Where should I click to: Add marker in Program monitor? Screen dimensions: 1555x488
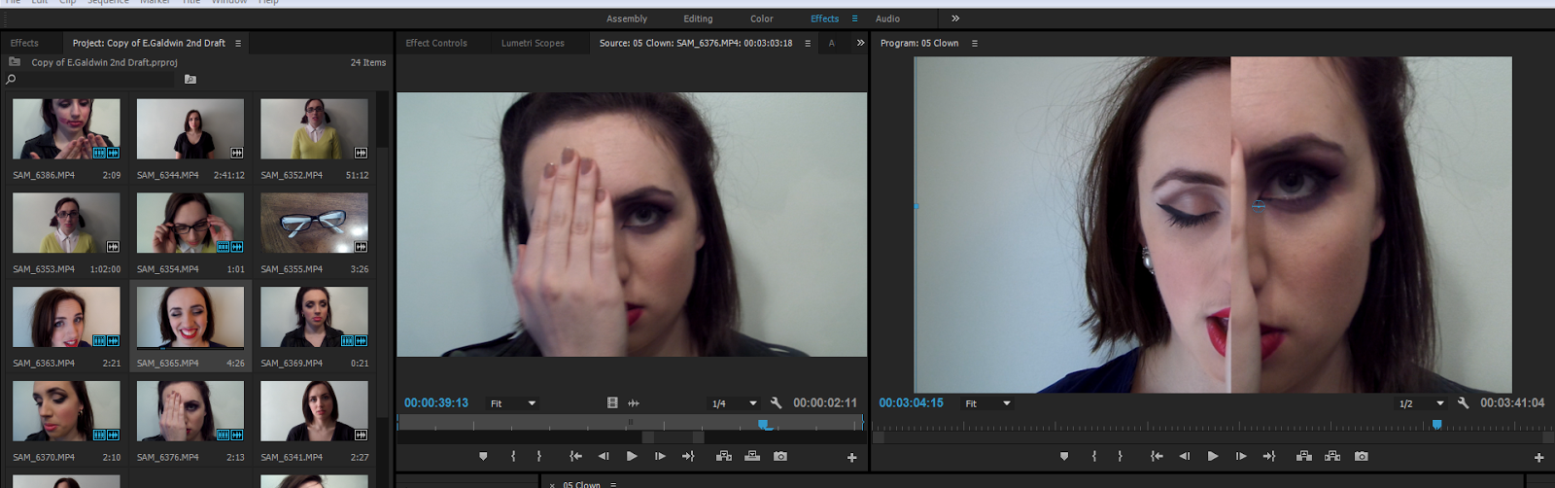(x=1064, y=456)
